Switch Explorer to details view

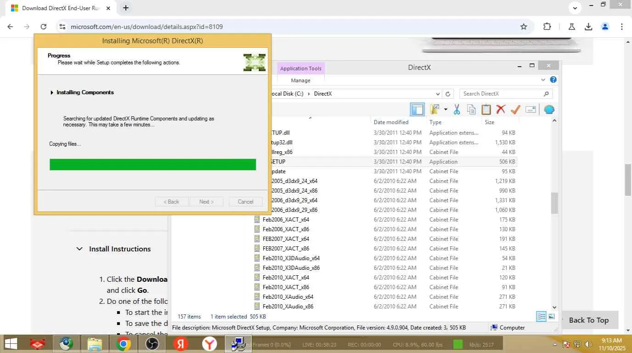pyautogui.click(x=542, y=317)
